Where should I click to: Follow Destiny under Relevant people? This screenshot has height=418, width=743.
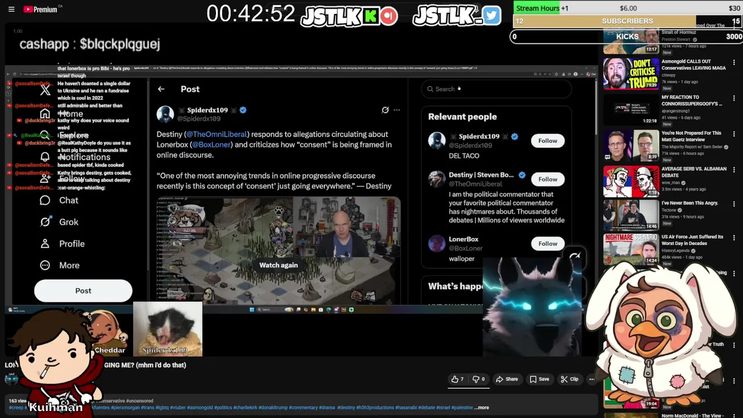[547, 179]
